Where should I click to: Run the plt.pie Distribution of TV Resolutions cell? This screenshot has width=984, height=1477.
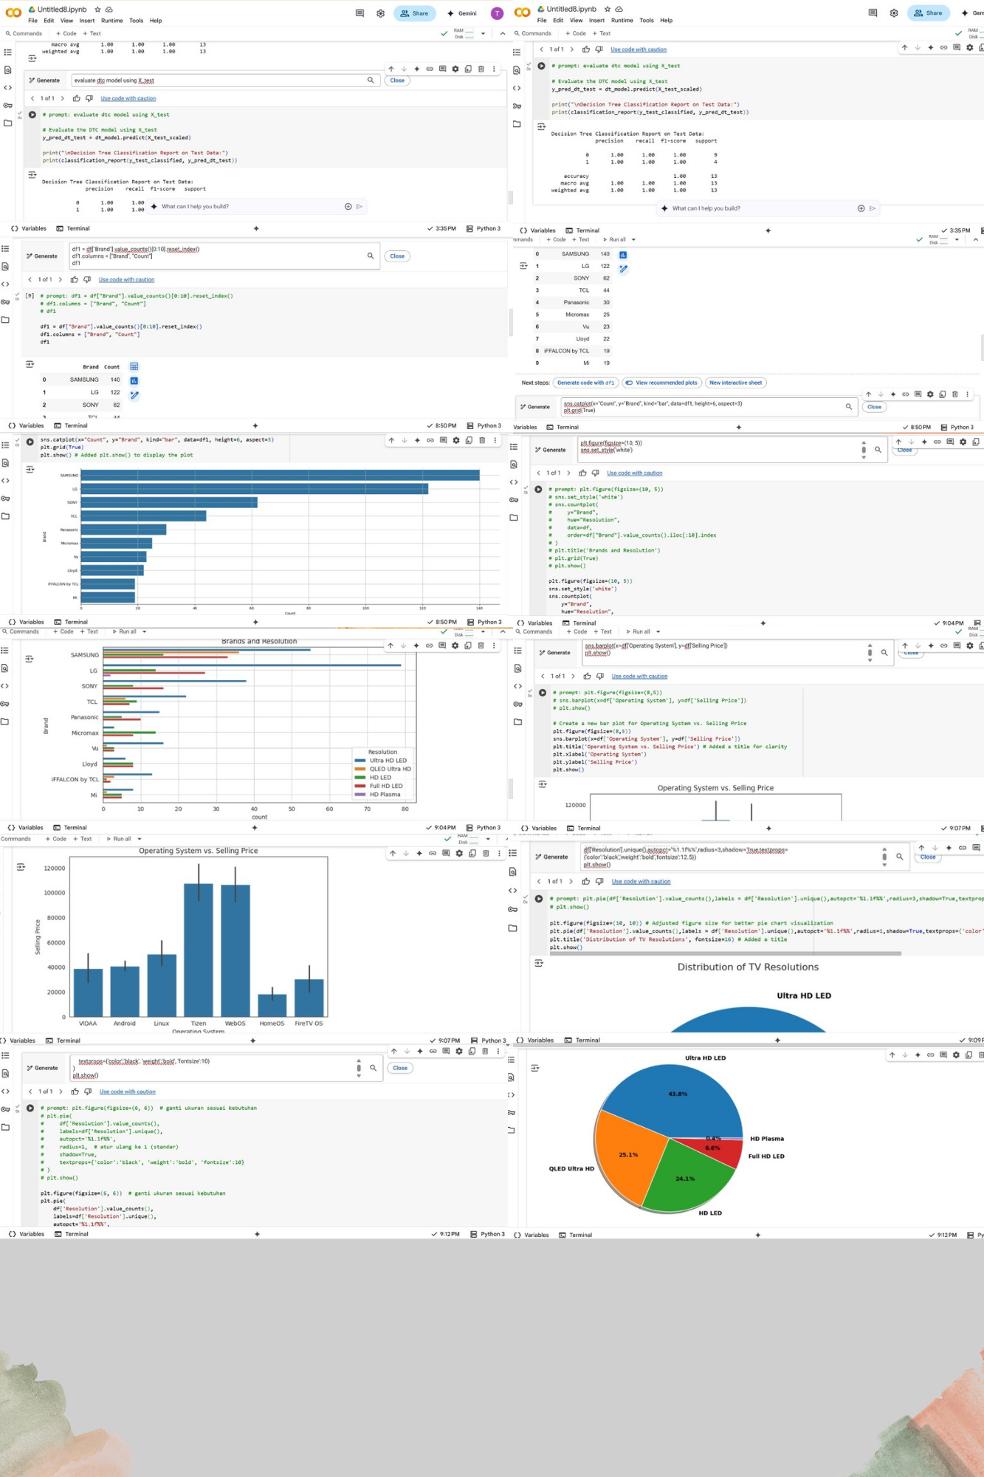click(x=539, y=899)
